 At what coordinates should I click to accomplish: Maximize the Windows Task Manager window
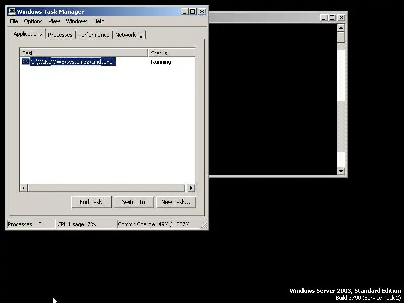pyautogui.click(x=192, y=12)
